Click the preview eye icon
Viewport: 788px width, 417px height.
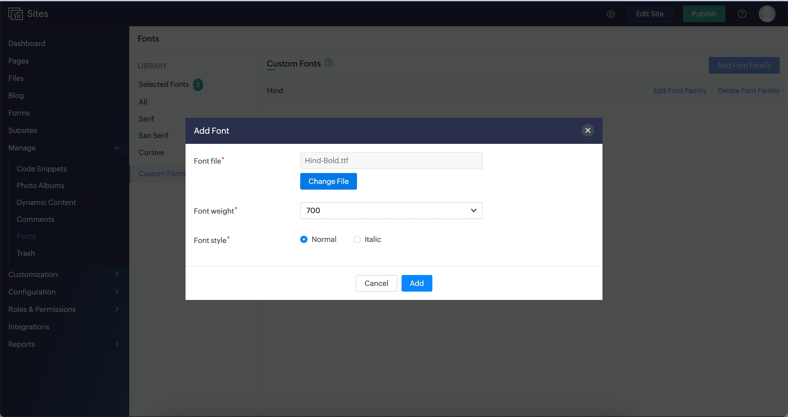(611, 14)
